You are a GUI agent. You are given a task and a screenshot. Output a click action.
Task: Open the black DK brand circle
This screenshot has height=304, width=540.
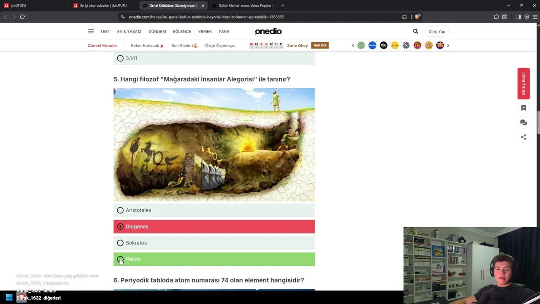(x=383, y=45)
